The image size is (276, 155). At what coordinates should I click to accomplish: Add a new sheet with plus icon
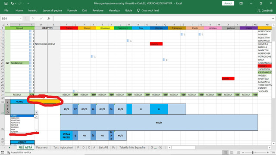point(160,148)
